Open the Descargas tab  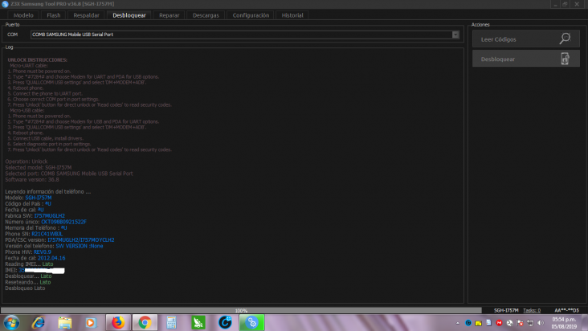click(x=206, y=15)
